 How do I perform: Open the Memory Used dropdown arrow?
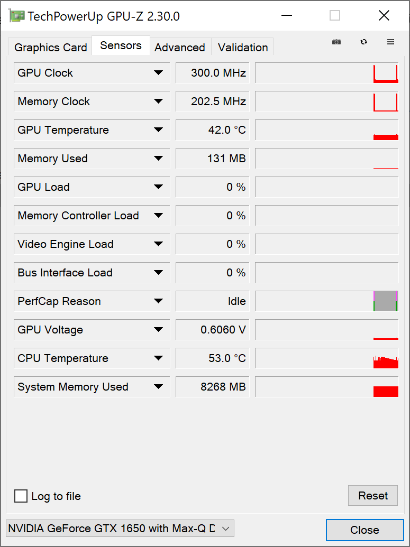(158, 159)
